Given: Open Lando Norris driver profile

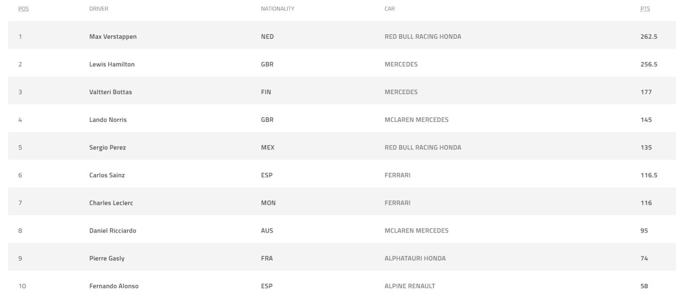Looking at the screenshot, I should pyautogui.click(x=108, y=120).
